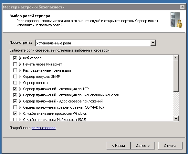The image size is (188, 154).
Task: Expand Сервер приложений среднего звена (COM+/DTC) arrow
Action: (20, 107)
